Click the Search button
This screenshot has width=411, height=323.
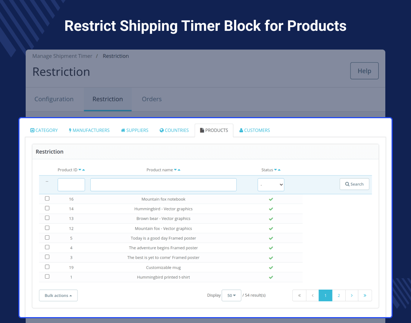354,184
